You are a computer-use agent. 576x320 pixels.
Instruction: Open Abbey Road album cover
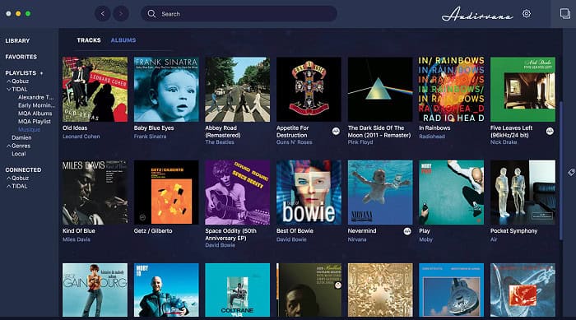tap(237, 90)
